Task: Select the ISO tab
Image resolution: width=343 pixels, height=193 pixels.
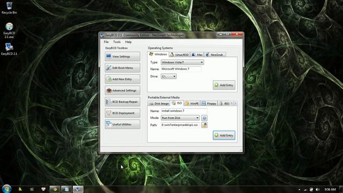Action: coord(177,103)
